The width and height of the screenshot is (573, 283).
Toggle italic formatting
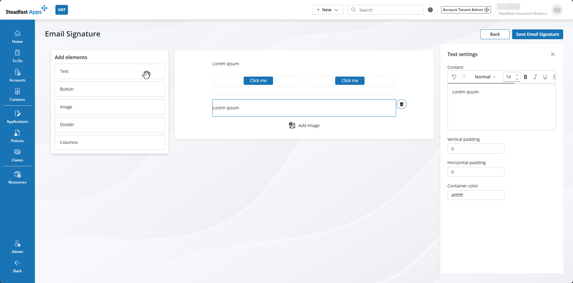(x=535, y=77)
